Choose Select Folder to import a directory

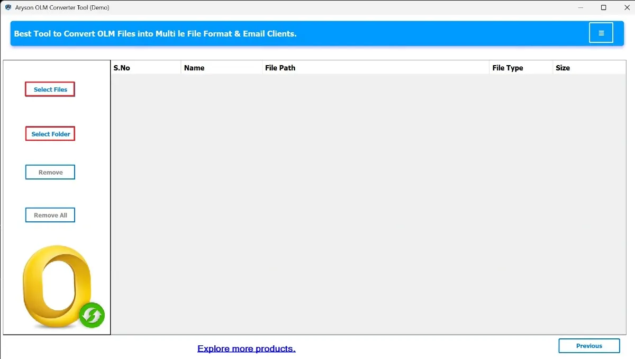coord(50,133)
